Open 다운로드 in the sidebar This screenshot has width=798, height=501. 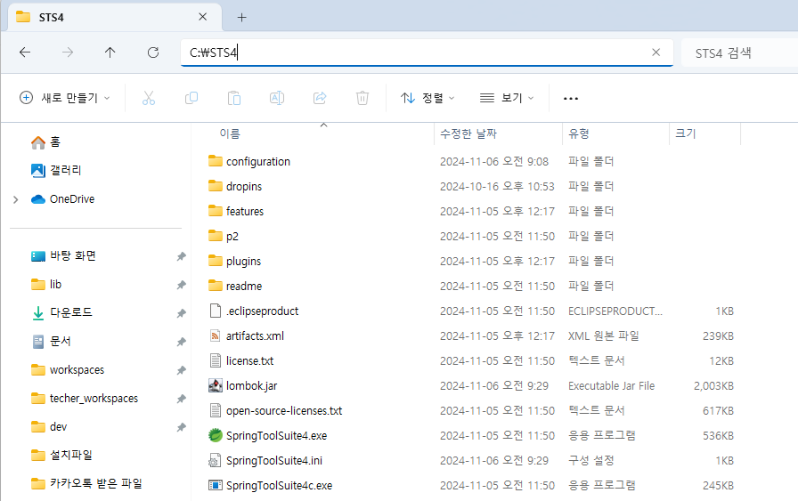61,313
